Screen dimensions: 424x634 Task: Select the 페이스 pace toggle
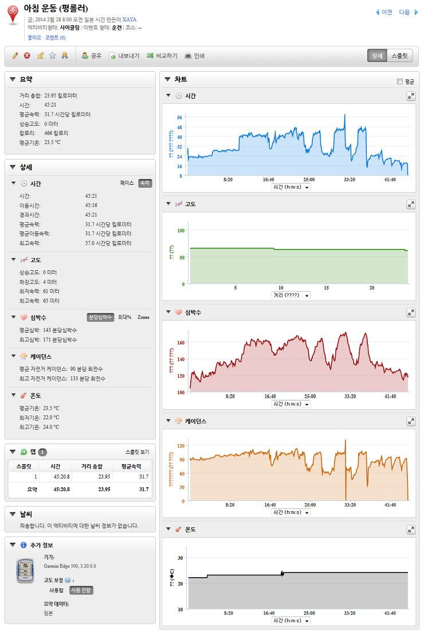click(x=127, y=183)
